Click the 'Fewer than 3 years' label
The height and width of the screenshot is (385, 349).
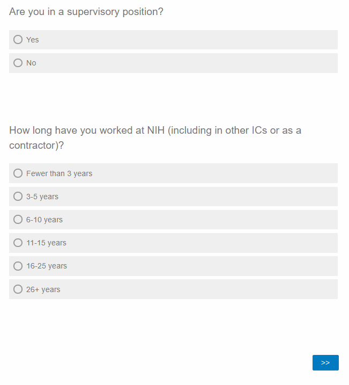pyautogui.click(x=59, y=173)
